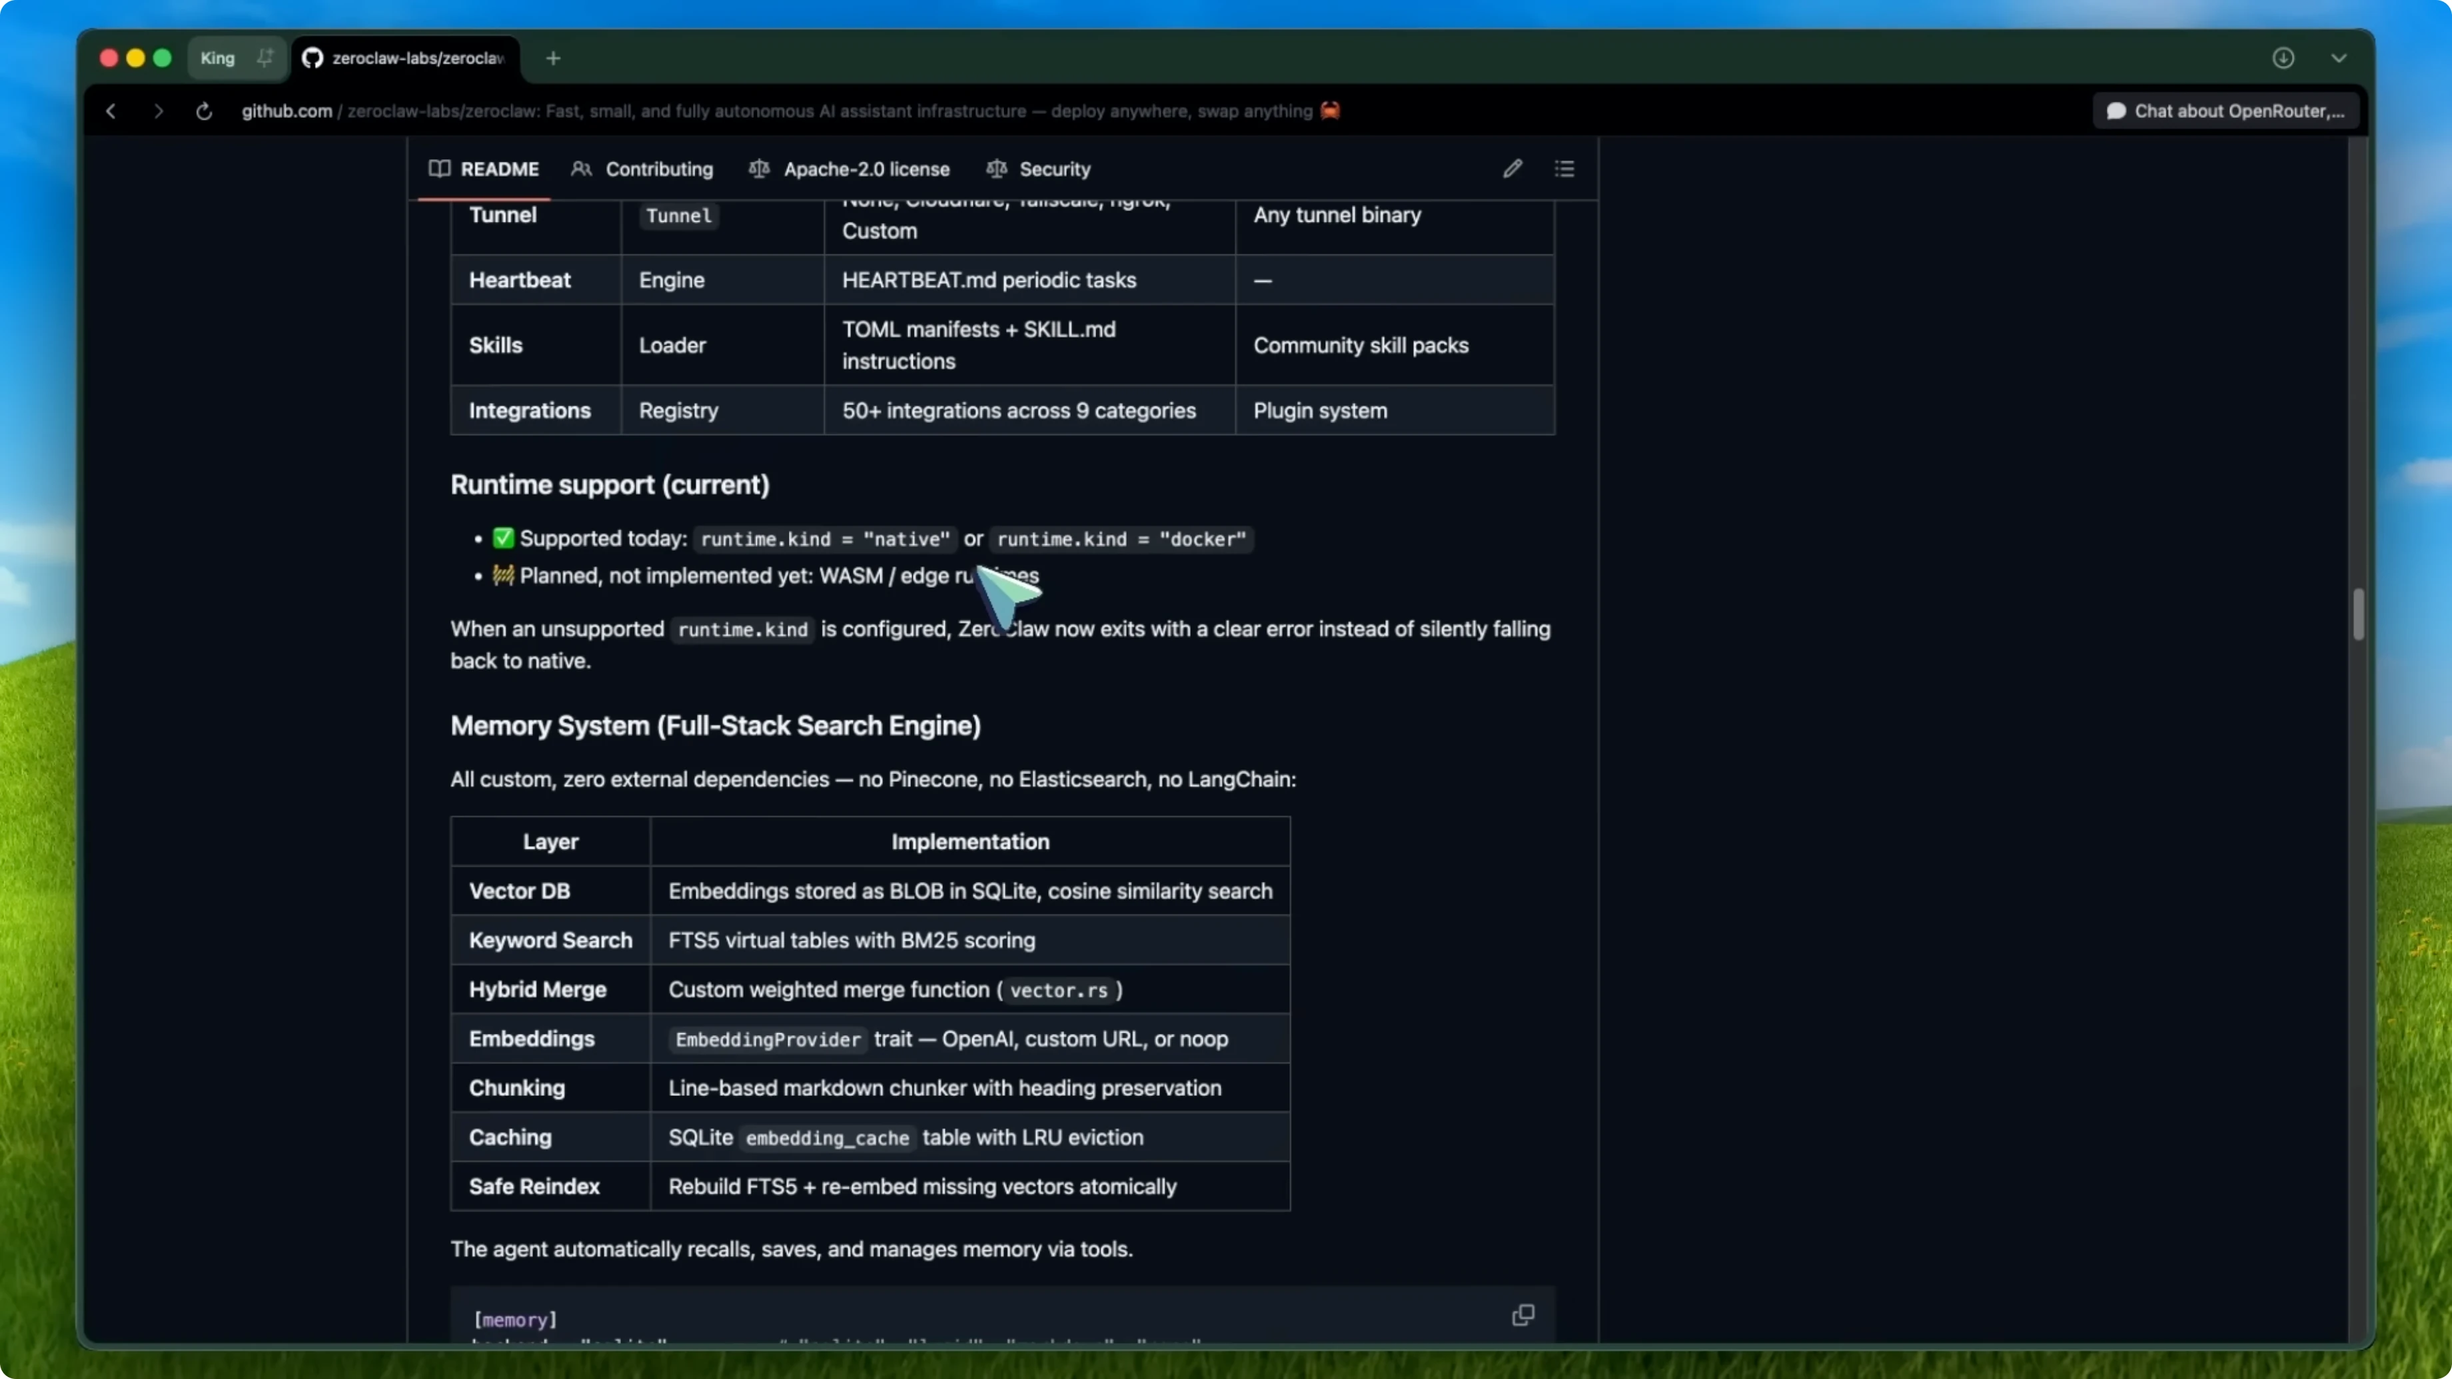Copy the memory config code block

click(1522, 1315)
